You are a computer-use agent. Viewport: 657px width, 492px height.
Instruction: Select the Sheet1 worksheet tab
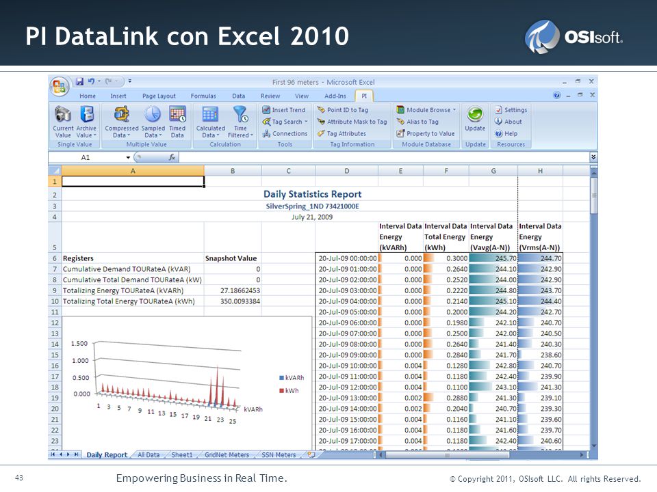pos(182,455)
